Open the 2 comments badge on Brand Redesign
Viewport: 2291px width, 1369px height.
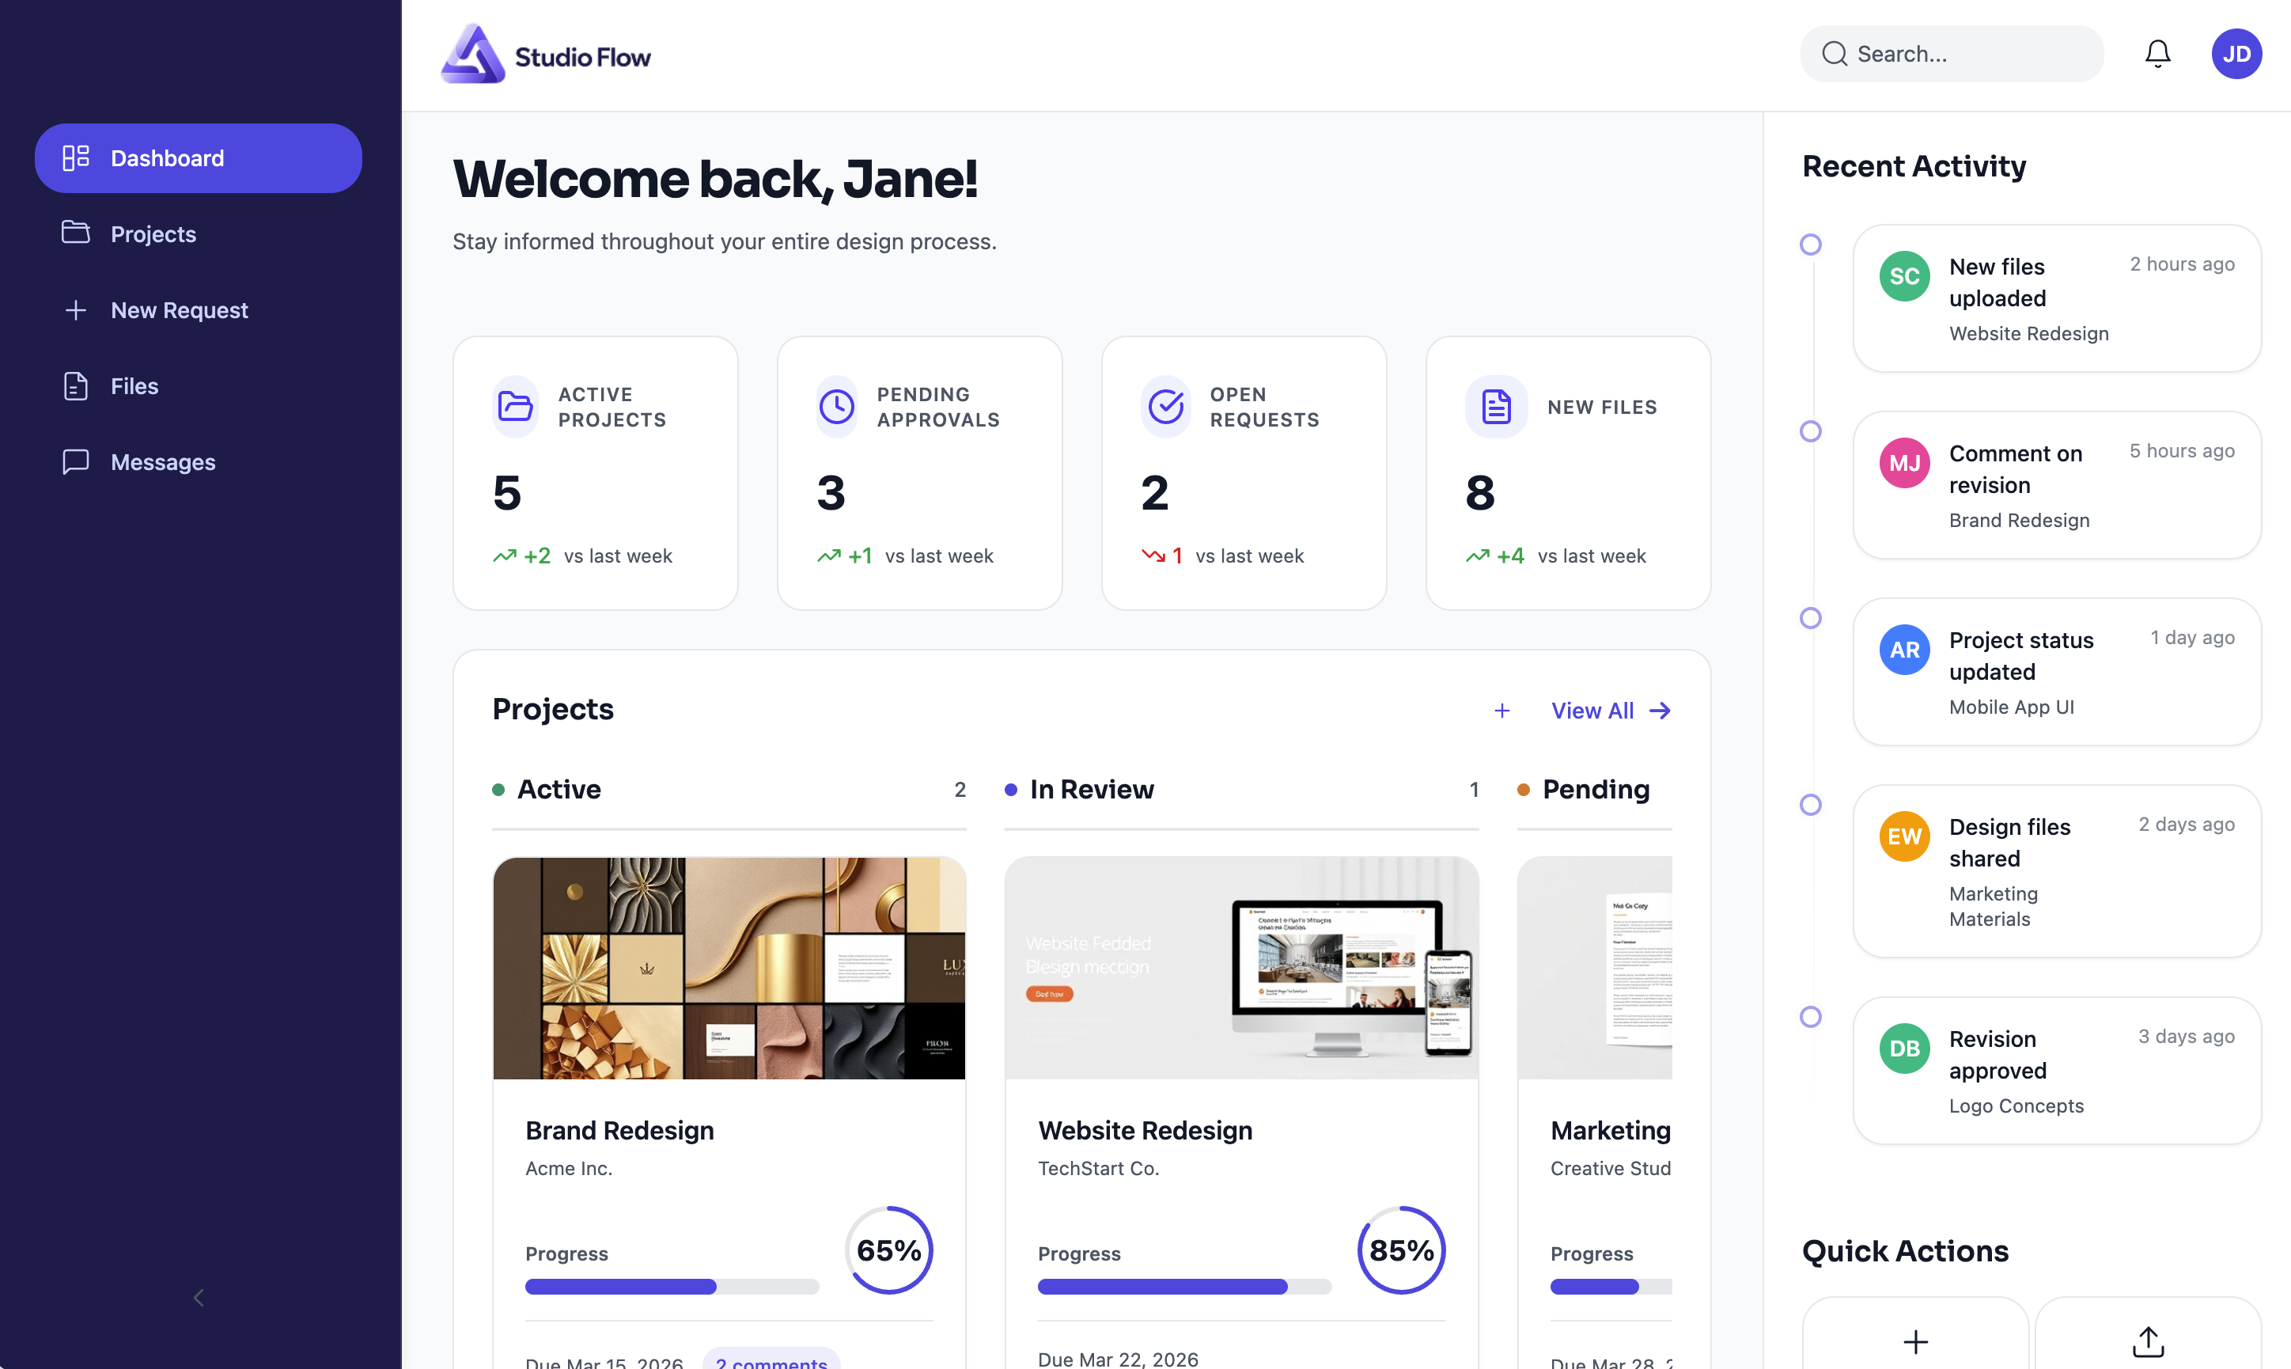click(x=771, y=1360)
